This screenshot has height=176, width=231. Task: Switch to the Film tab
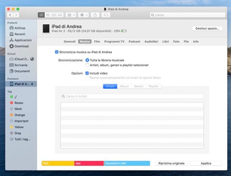point(97,42)
